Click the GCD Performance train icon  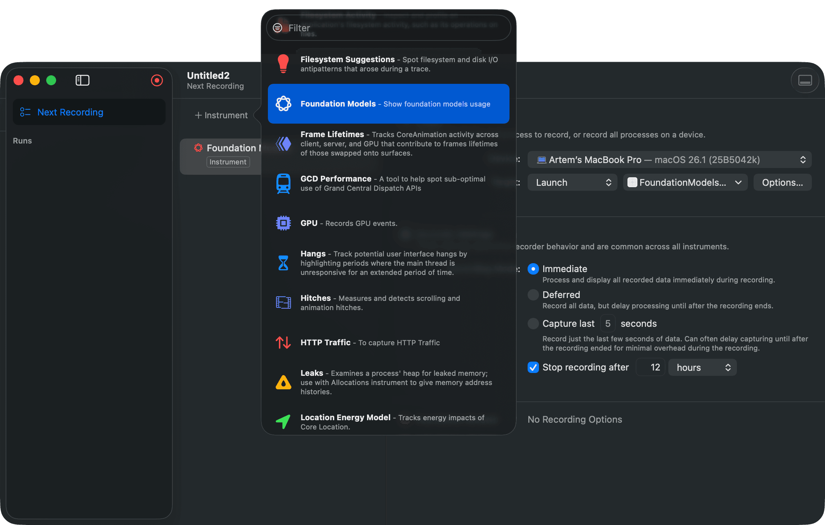click(283, 183)
